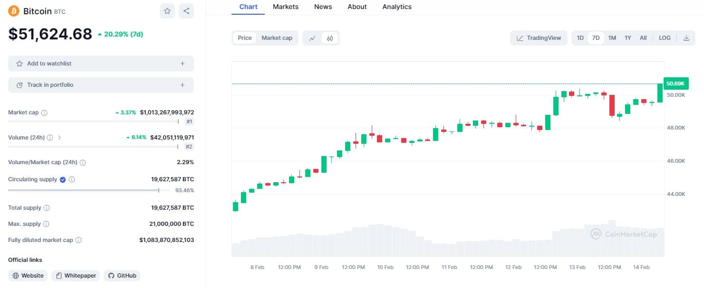
Task: Switch to candlestick chart view icon
Action: click(330, 38)
